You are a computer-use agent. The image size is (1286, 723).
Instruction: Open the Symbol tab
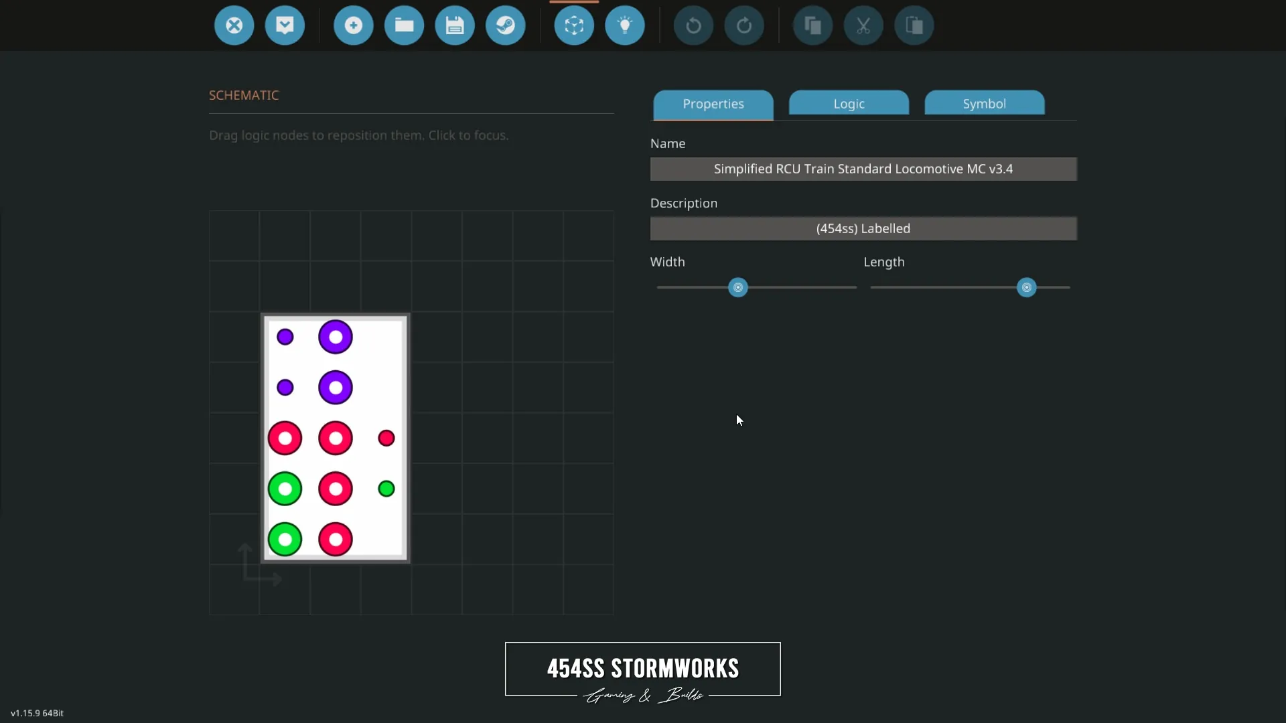coord(984,104)
